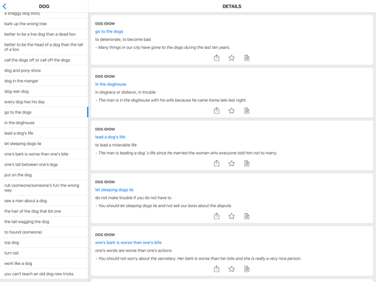Viewport: 376px width, 282px height.
Task: Select 'bark up the wrong tree' in list
Action: 44,24
